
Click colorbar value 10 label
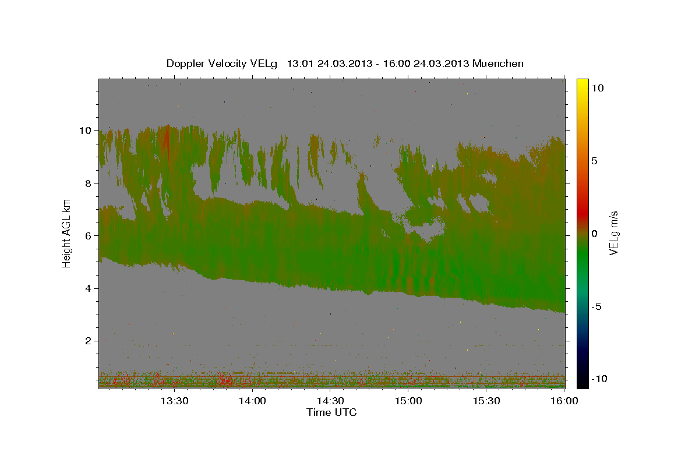click(x=598, y=87)
